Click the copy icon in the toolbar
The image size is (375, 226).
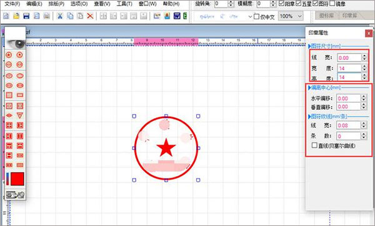point(70,16)
